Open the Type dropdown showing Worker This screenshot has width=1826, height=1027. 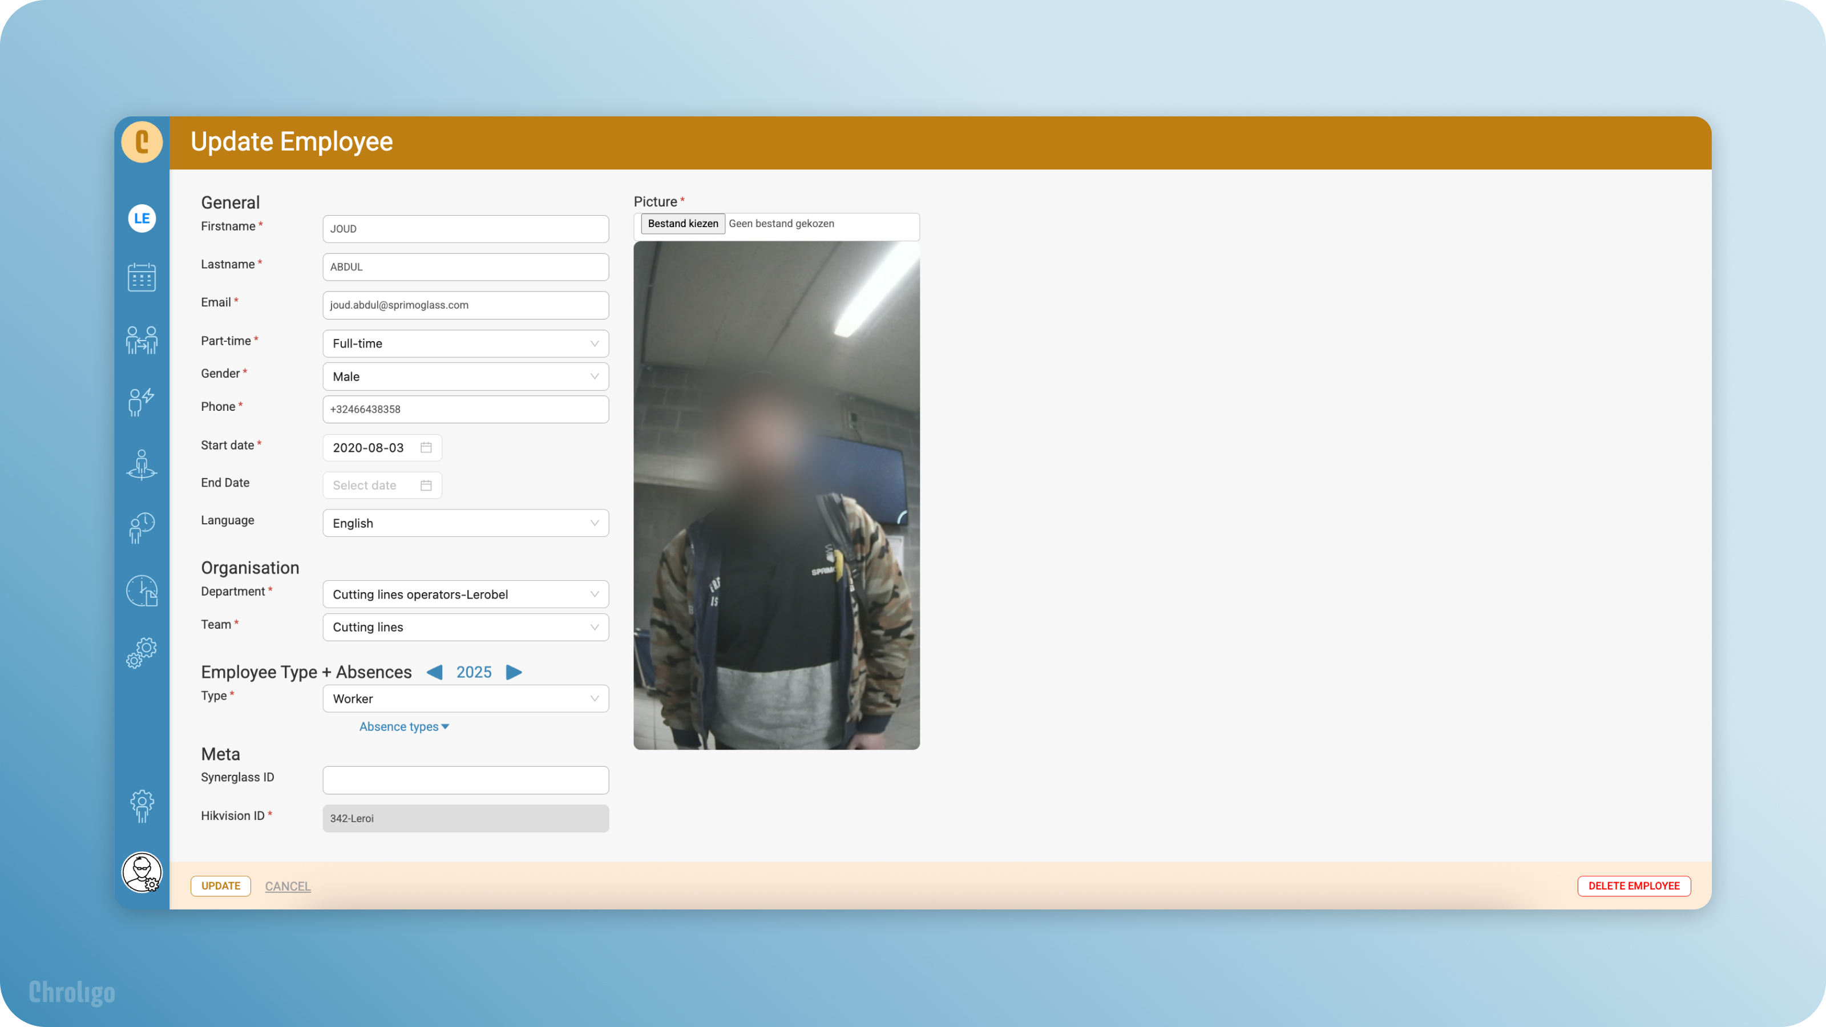(x=466, y=699)
